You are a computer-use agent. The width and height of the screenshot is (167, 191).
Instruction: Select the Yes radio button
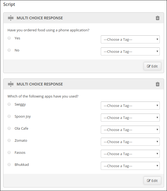click(x=9, y=38)
